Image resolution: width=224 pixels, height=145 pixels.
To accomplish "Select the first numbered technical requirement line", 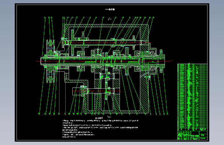I will [101, 121].
